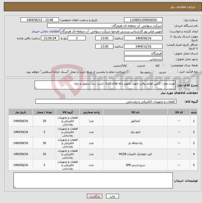The image size is (202, 203).
Task: Click quantity 3 in SPD row
Action: pos(44,165)
